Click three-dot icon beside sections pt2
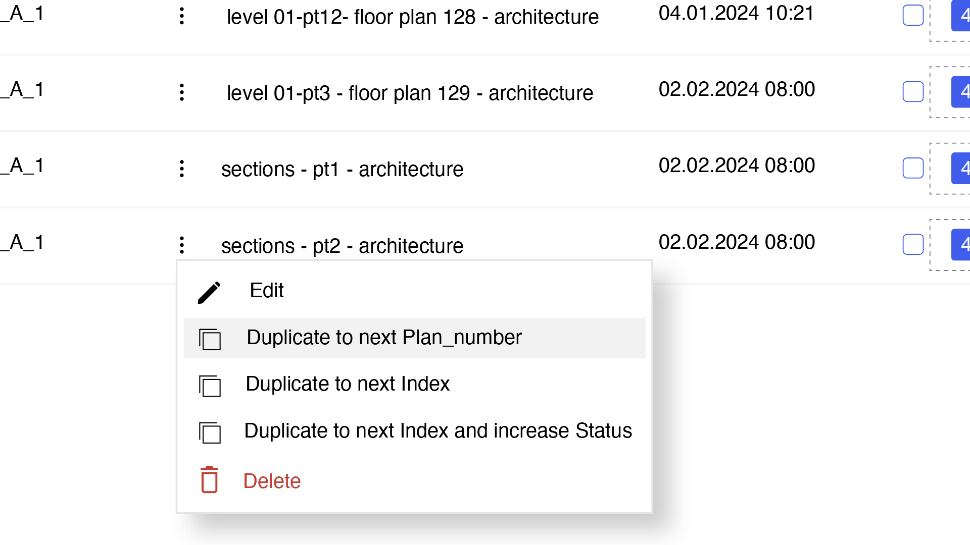Image resolution: width=970 pixels, height=545 pixels. [182, 245]
